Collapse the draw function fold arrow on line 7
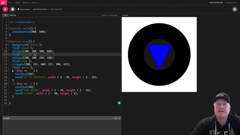 click(8, 42)
